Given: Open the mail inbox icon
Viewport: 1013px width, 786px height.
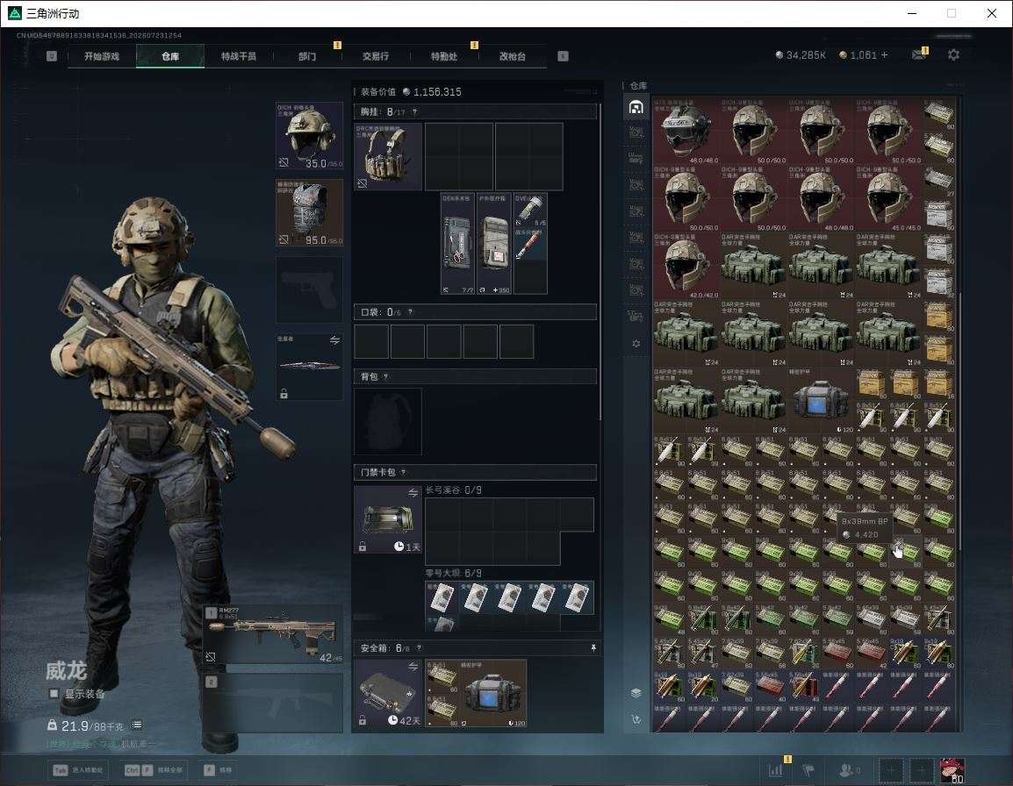Looking at the screenshot, I should 919,55.
